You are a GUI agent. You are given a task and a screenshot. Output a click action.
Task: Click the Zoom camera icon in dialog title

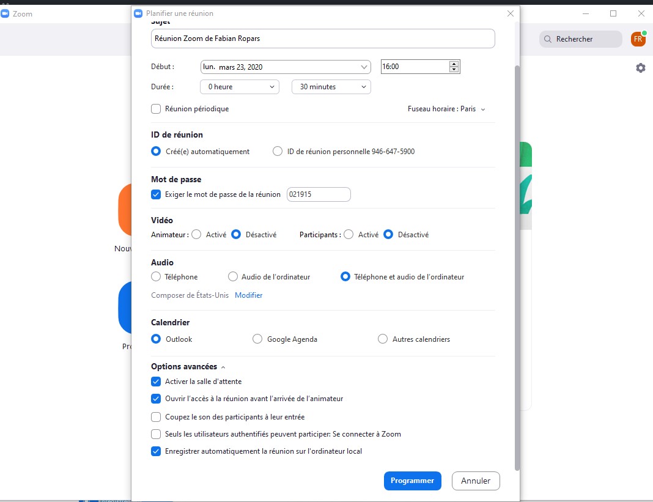[138, 13]
